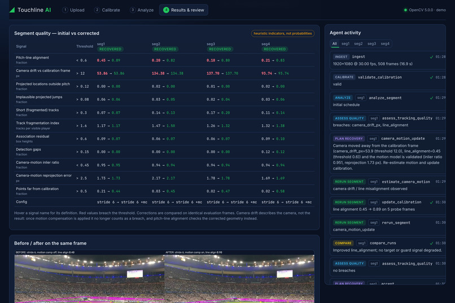Click the Camera-motion reprojection error signal name
Viewport: 455px width, 303px height.
tap(44, 175)
